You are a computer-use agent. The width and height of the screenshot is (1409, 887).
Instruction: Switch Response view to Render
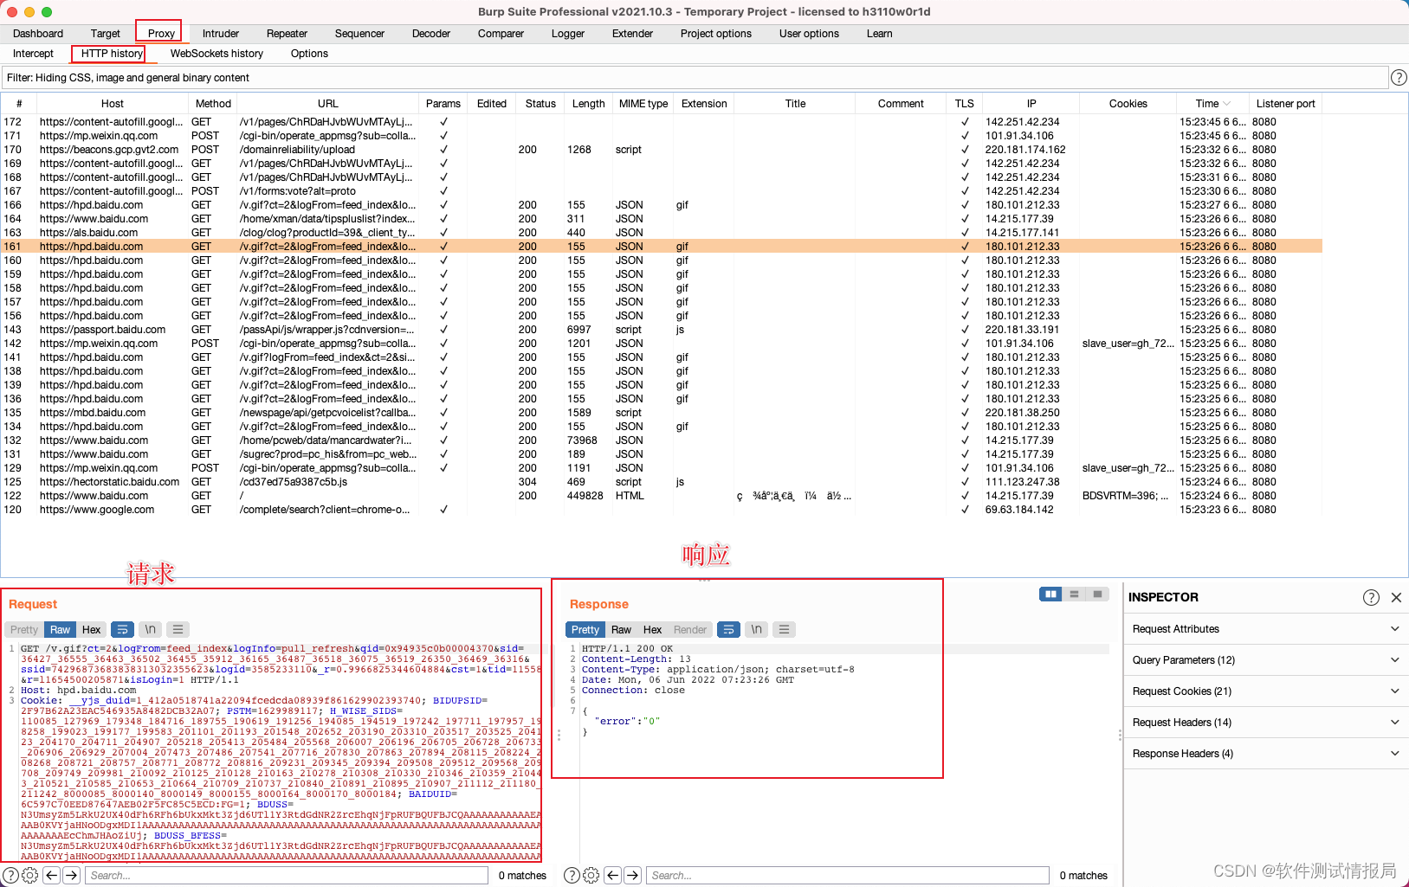(x=690, y=630)
